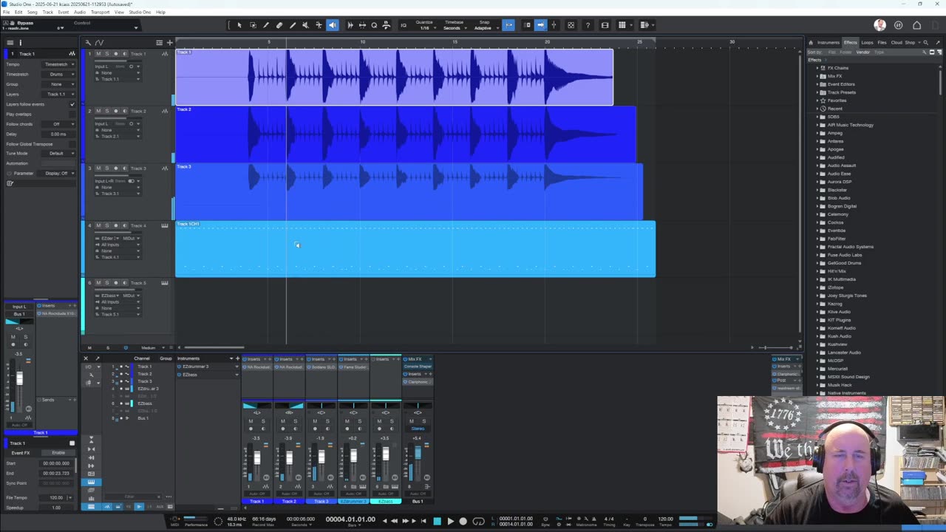Open the Timestretch Drums dropdown
The image size is (946, 532).
click(x=60, y=74)
